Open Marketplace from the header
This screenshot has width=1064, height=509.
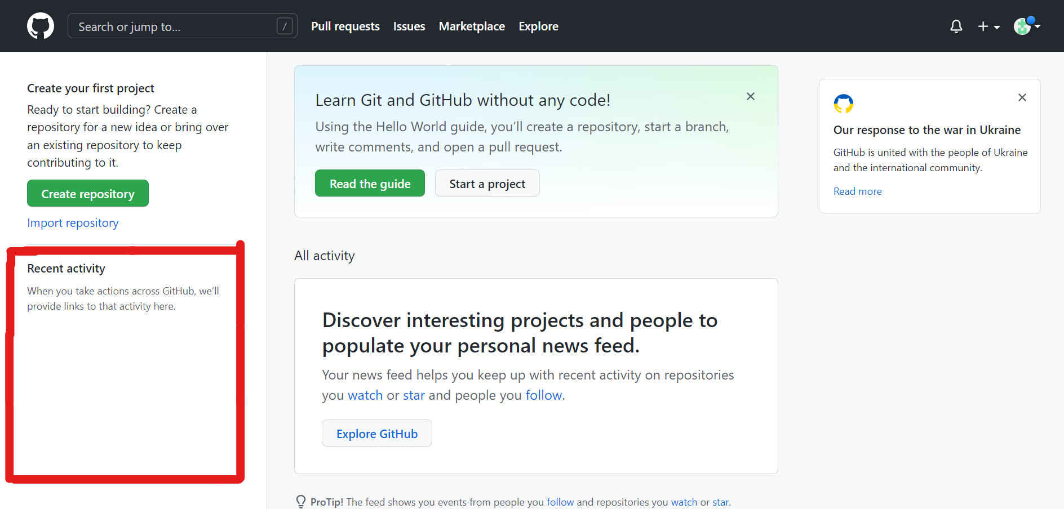(x=472, y=26)
